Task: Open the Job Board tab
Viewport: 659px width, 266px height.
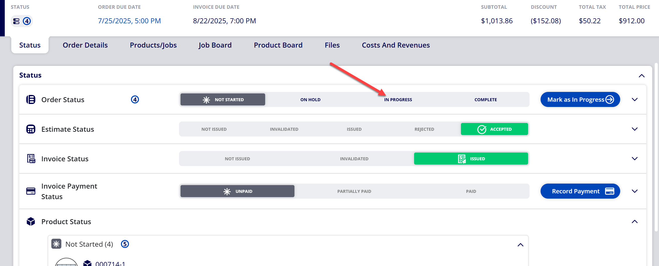Action: 215,45
